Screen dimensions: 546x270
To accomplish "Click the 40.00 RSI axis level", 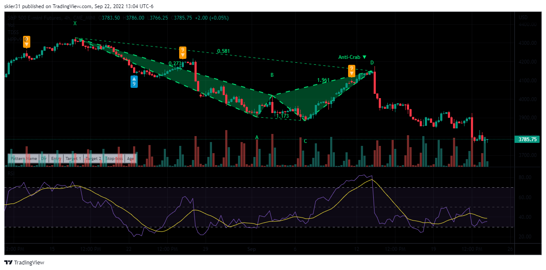I will pyautogui.click(x=524, y=217).
